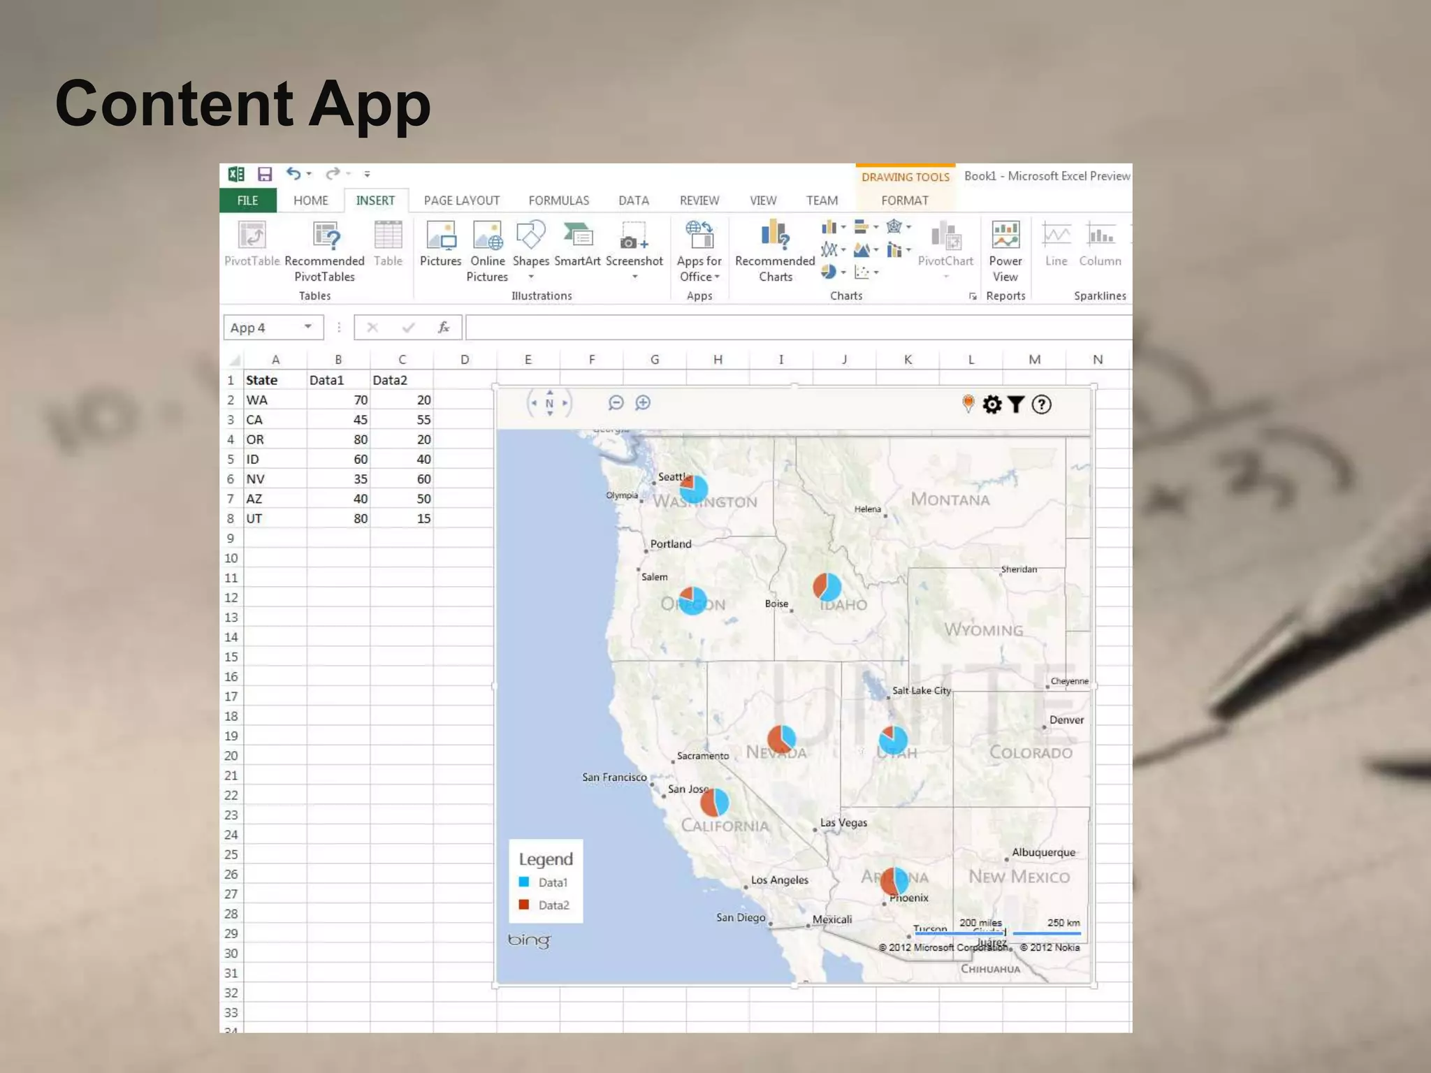Screen dimensions: 1431x1073
Task: Insert Pictures from file
Action: 440,244
